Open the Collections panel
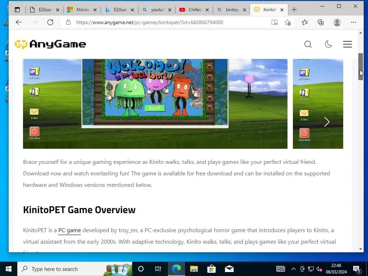The height and width of the screenshot is (276, 368). (x=320, y=22)
